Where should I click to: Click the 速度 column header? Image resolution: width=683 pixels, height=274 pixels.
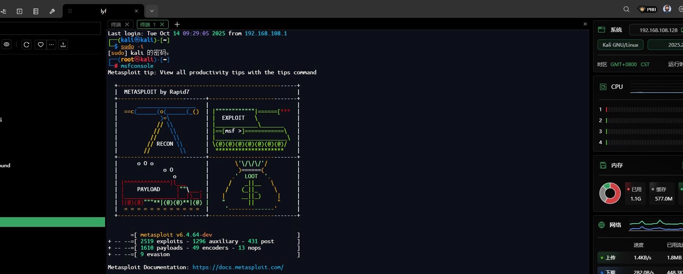(638, 245)
